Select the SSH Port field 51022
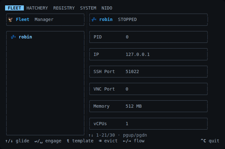 tap(148, 71)
